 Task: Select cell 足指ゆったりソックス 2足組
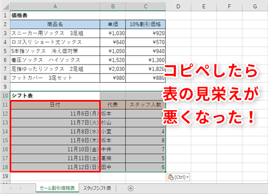(55, 69)
